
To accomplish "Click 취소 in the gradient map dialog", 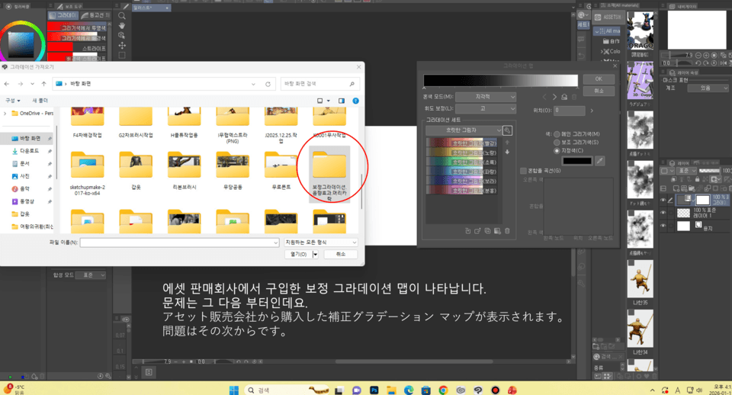I will [599, 91].
